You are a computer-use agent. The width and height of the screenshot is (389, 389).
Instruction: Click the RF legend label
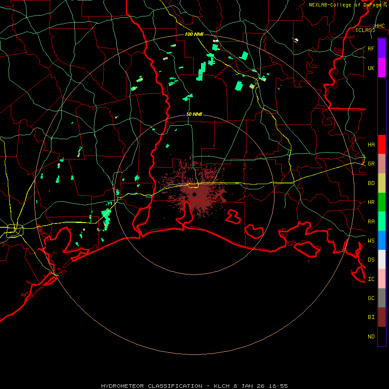(371, 48)
